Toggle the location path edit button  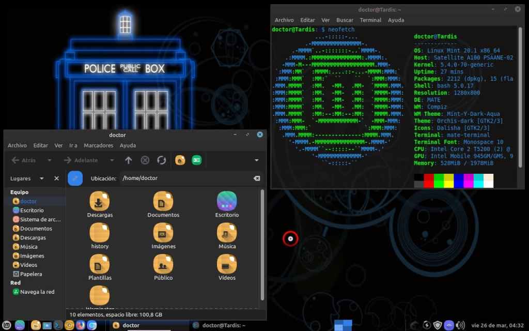[x=75, y=178]
